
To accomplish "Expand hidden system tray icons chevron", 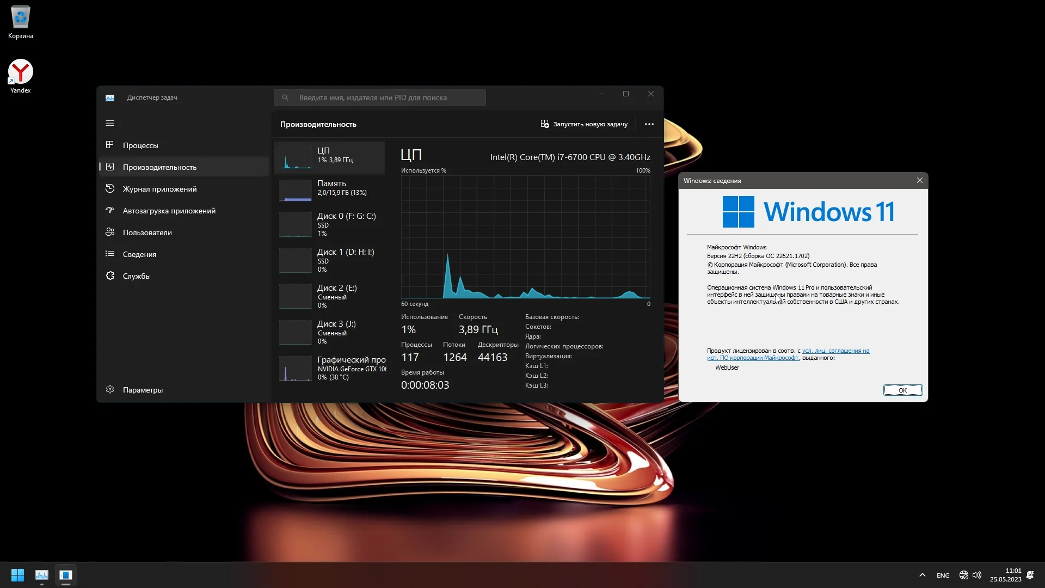I will tap(922, 575).
